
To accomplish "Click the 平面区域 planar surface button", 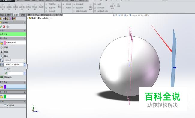I will pos(51,4).
